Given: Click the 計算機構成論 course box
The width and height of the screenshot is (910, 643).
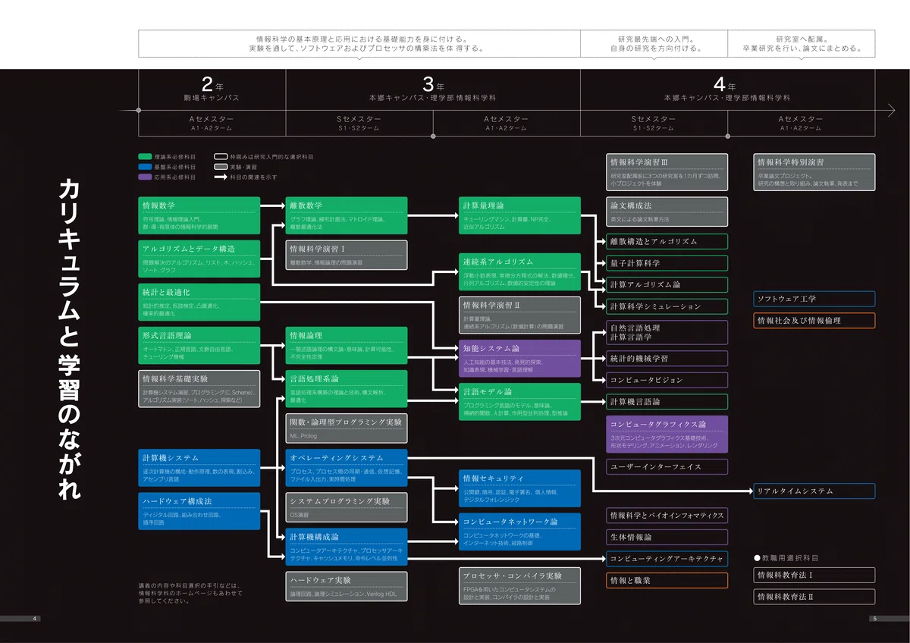Looking at the screenshot, I should [x=347, y=547].
